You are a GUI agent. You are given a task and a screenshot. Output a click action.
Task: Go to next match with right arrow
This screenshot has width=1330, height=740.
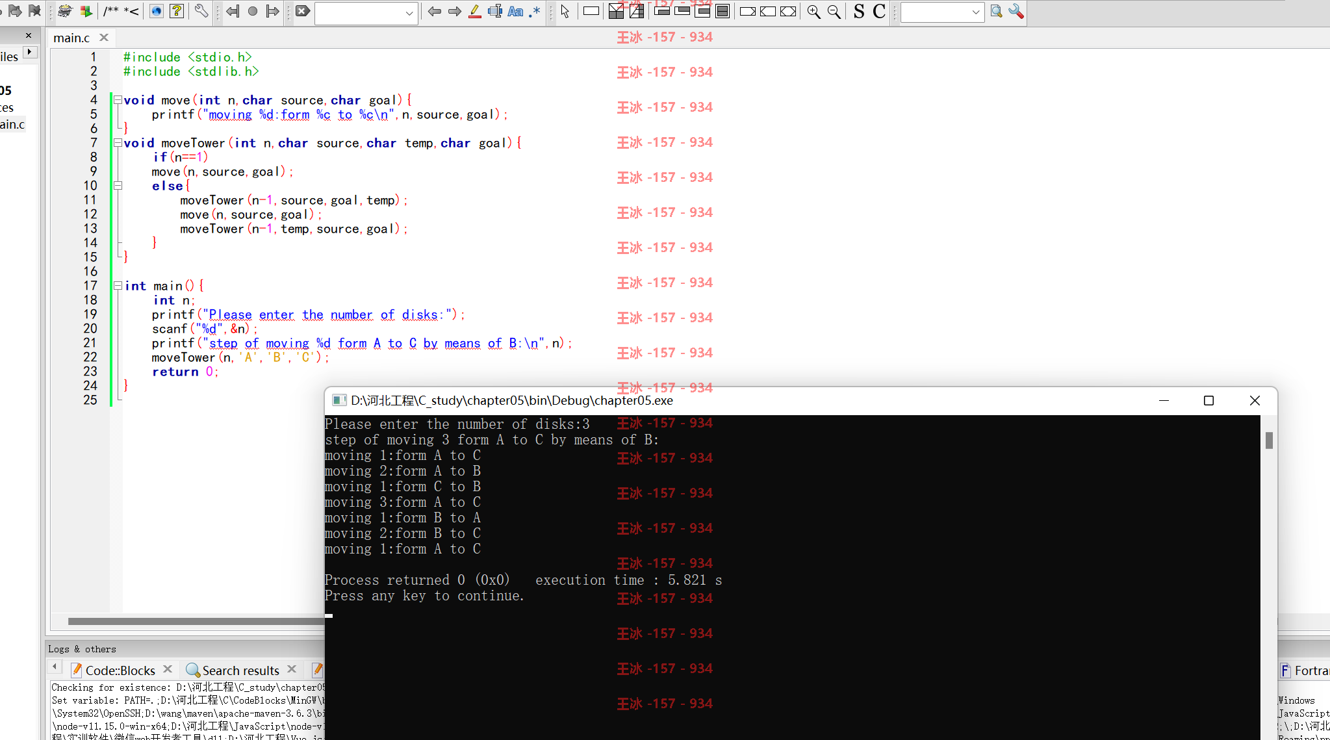tap(455, 11)
